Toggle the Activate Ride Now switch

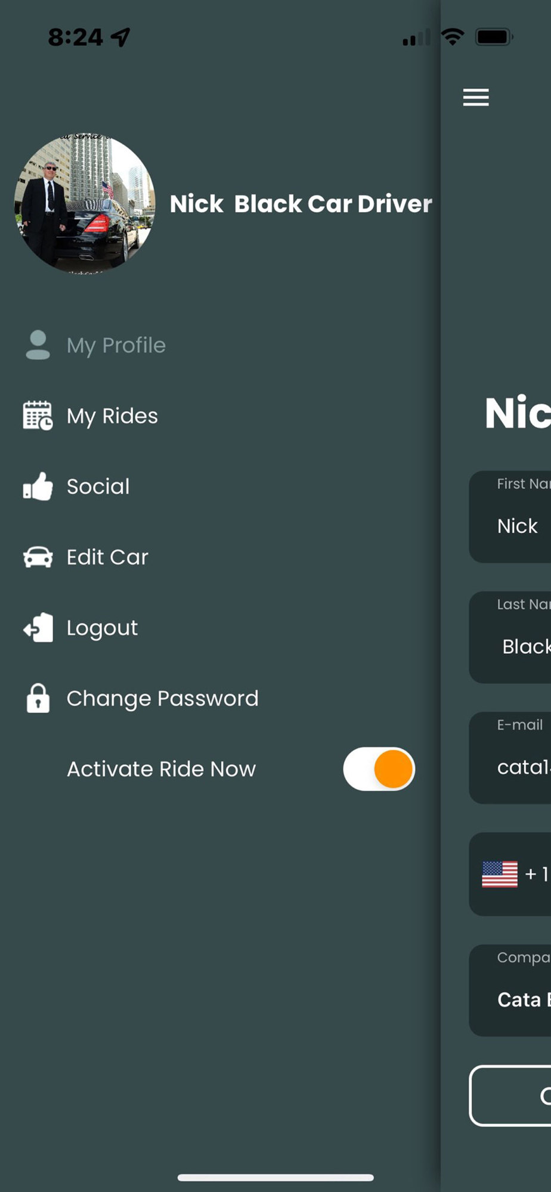379,769
